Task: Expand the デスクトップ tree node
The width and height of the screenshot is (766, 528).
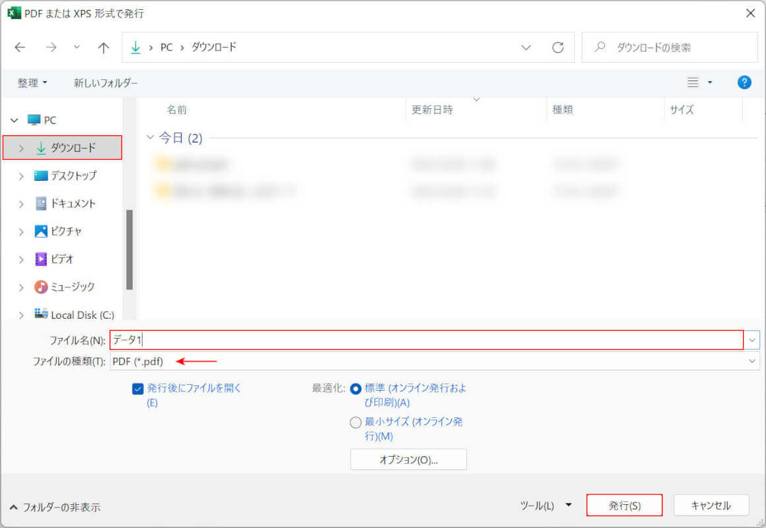Action: (21, 176)
